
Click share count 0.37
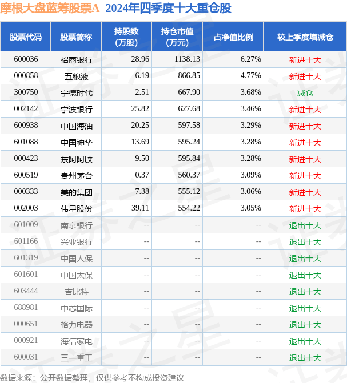142,175
